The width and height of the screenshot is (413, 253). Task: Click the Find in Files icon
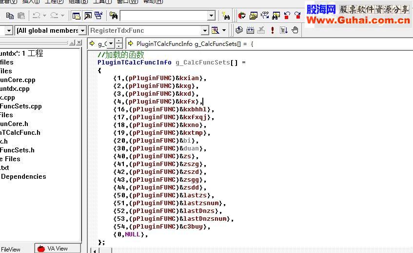point(114,16)
